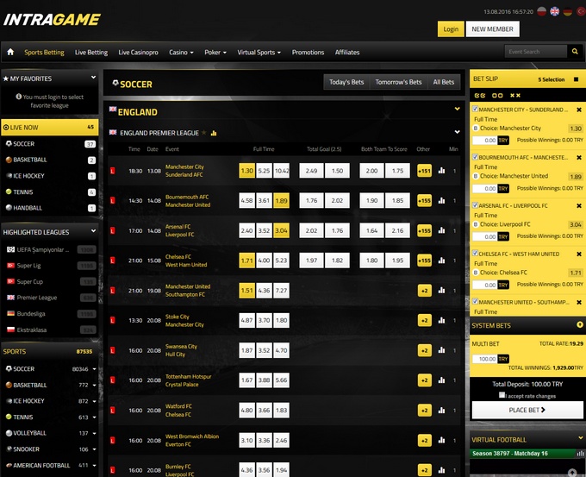Screen dimensions: 586x477
Task: Open the Virtual Sports dropdown
Action: 259,53
